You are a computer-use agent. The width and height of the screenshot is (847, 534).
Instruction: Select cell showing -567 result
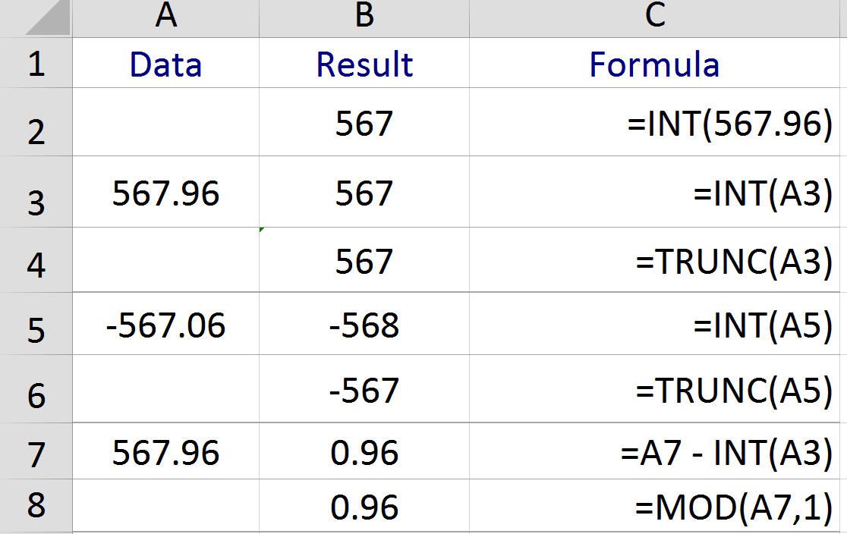(364, 389)
